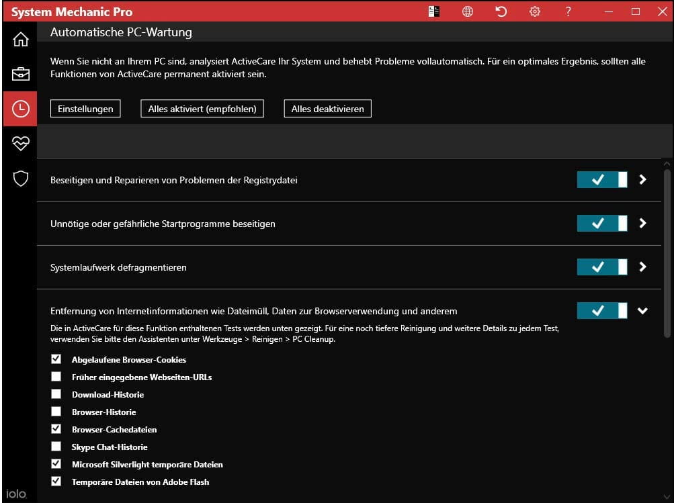Click the vertical scrollbar of the list
The image size is (674, 503).
(x=667, y=248)
